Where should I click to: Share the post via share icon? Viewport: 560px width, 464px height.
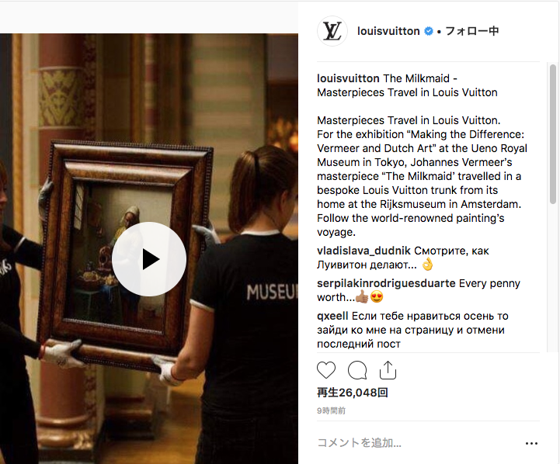click(x=388, y=370)
